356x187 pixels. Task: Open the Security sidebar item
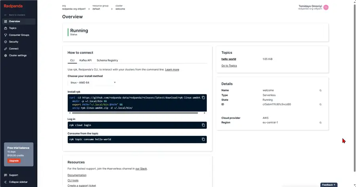pyautogui.click(x=19, y=42)
